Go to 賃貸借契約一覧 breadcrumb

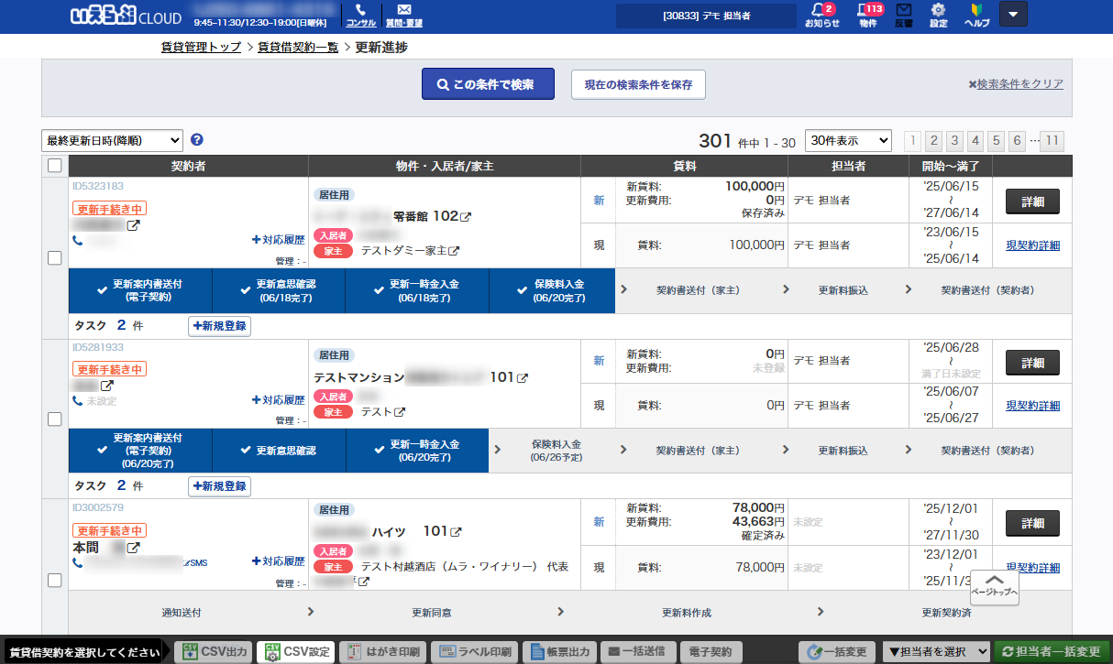(298, 47)
